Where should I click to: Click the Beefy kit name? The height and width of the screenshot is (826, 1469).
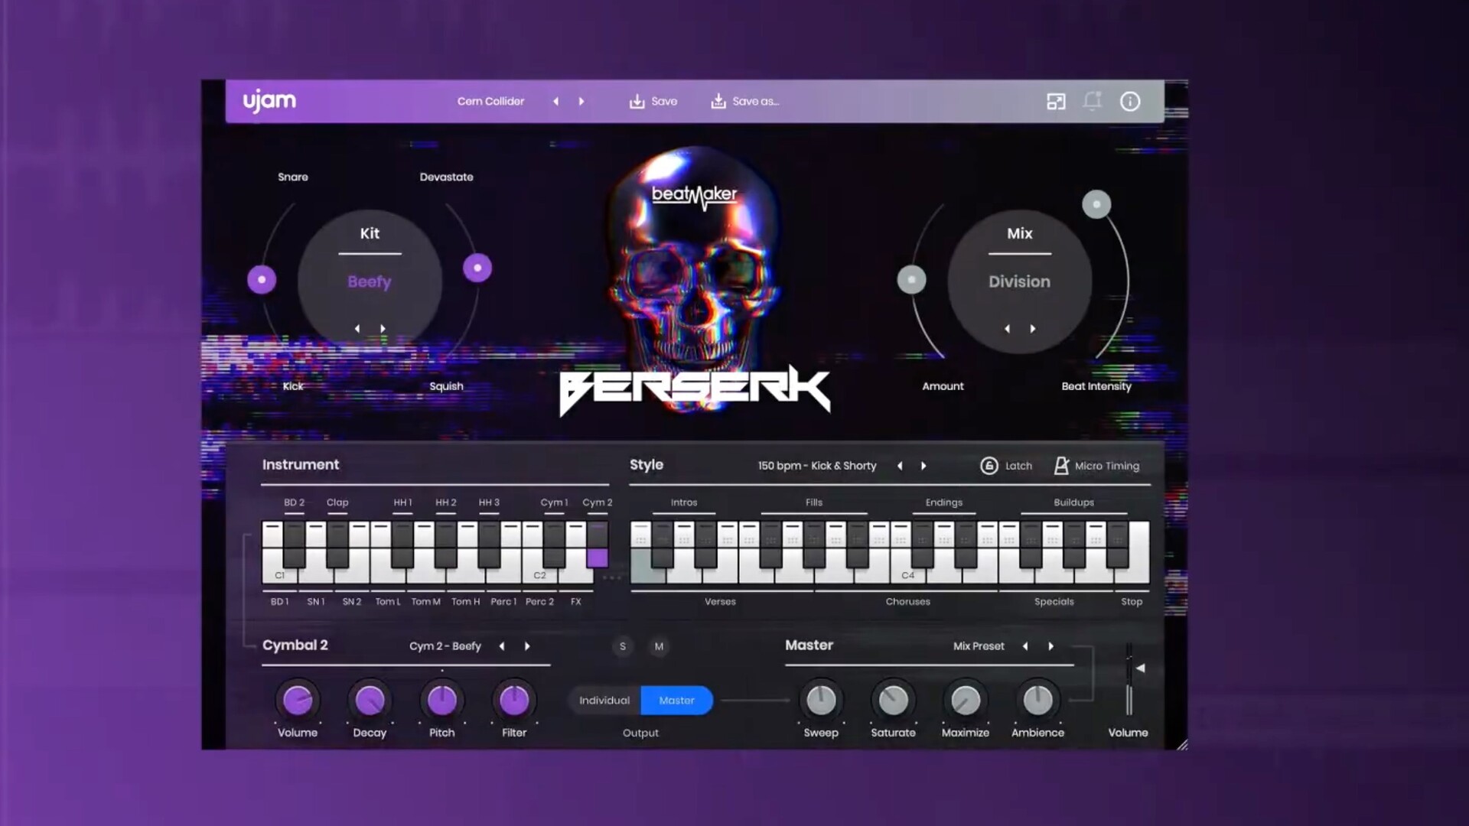click(370, 281)
